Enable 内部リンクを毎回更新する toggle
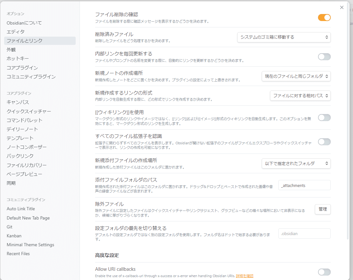Viewport: 353px width, 280px height. tap(324, 57)
